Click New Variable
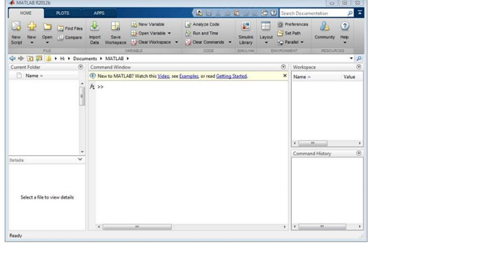The image size is (504, 264). pos(148,25)
